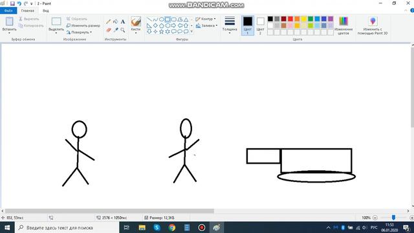Open the Windows Start menu
The width and height of the screenshot is (414, 233).
[7, 227]
